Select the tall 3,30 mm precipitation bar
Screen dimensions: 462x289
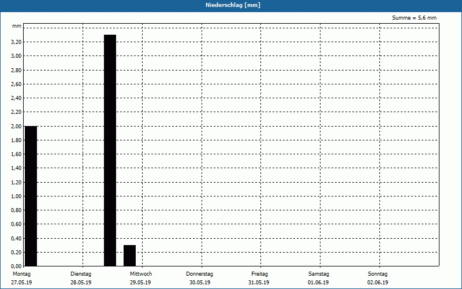click(110, 150)
